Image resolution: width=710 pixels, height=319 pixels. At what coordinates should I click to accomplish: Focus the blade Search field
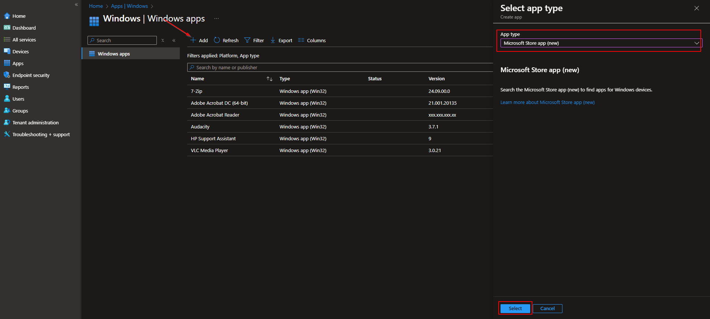pos(122,40)
